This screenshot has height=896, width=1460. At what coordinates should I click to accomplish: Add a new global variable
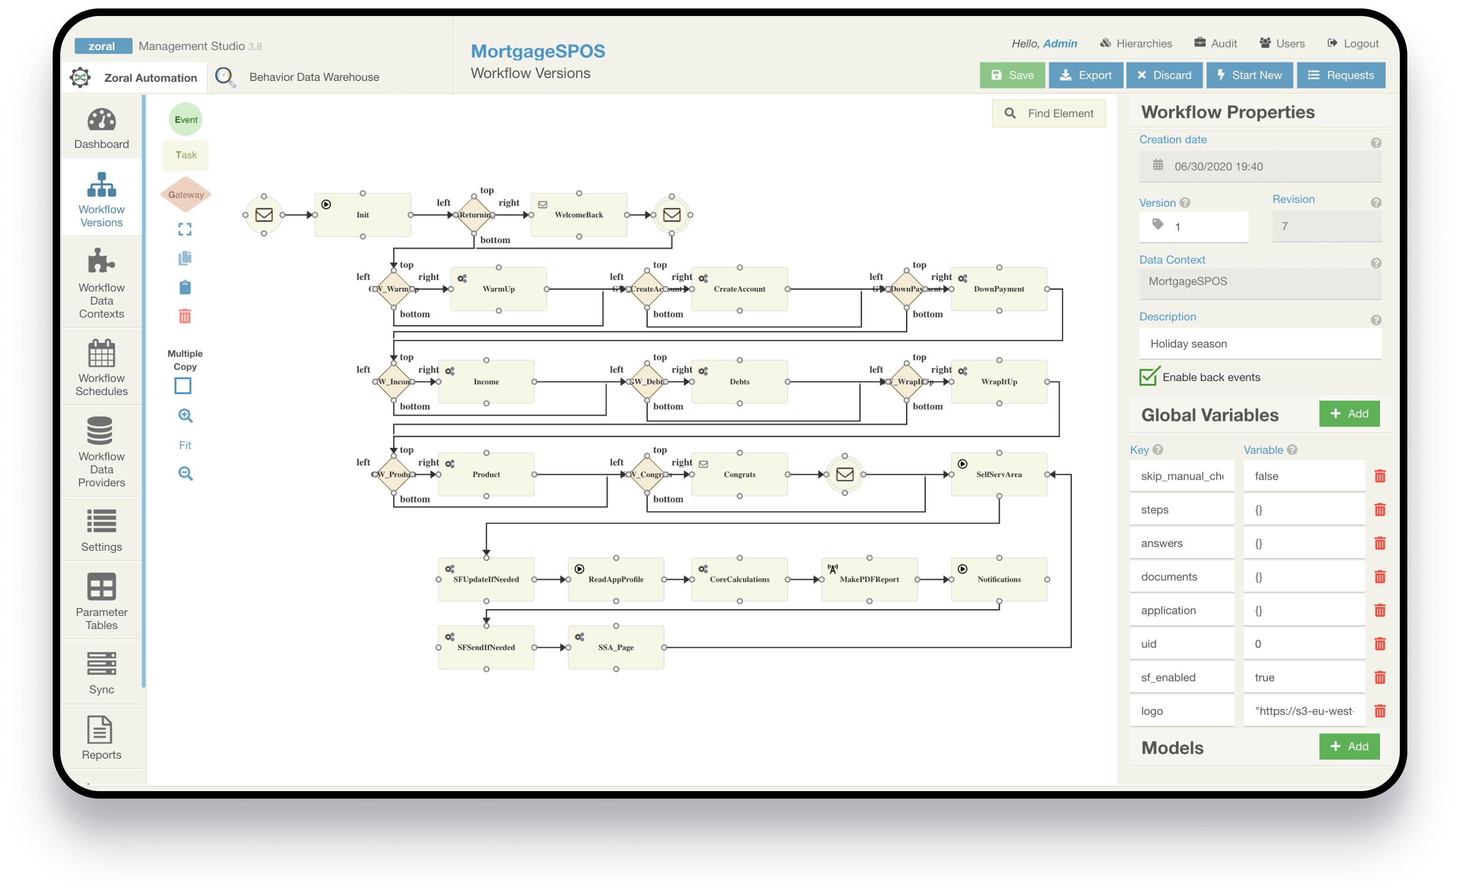pos(1349,413)
